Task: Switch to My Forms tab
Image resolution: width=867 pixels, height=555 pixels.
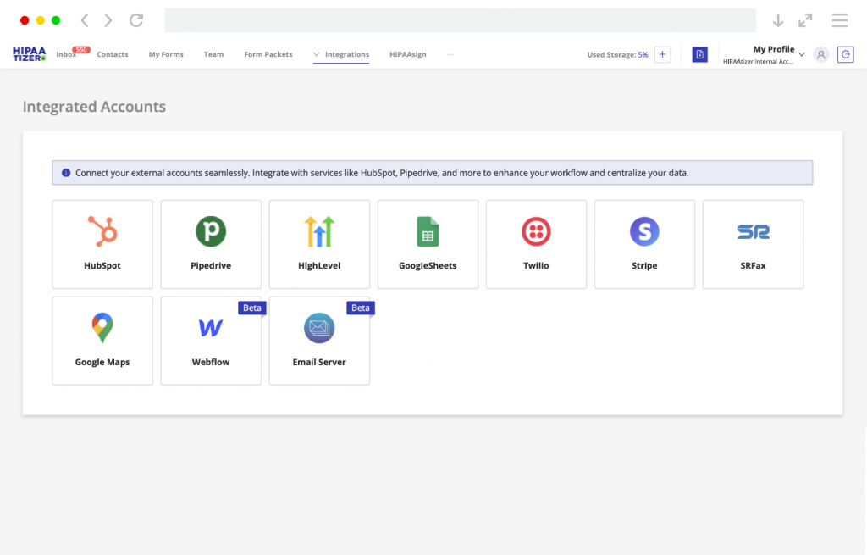Action: coord(166,54)
